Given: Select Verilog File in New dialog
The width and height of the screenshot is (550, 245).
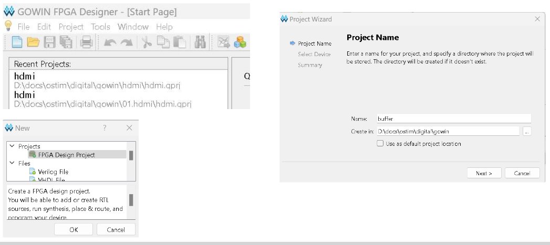Looking at the screenshot, I should [x=53, y=172].
